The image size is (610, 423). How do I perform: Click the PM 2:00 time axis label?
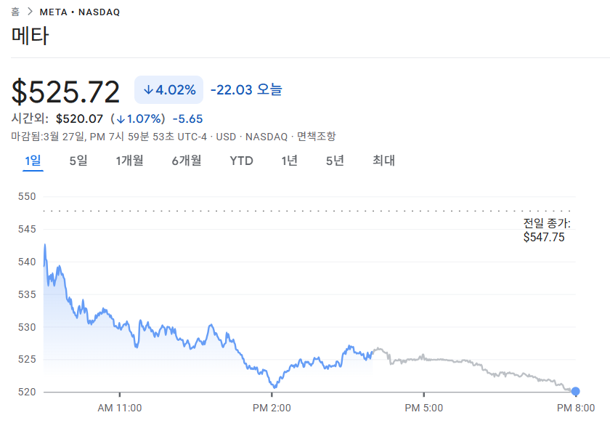coord(272,408)
